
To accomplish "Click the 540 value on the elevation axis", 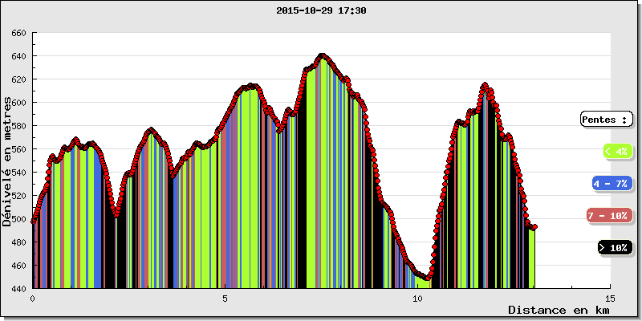I will [x=19, y=173].
